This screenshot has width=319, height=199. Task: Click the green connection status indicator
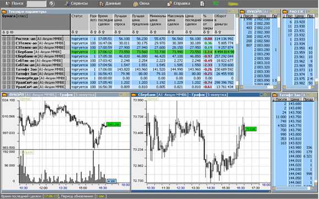[216, 3]
